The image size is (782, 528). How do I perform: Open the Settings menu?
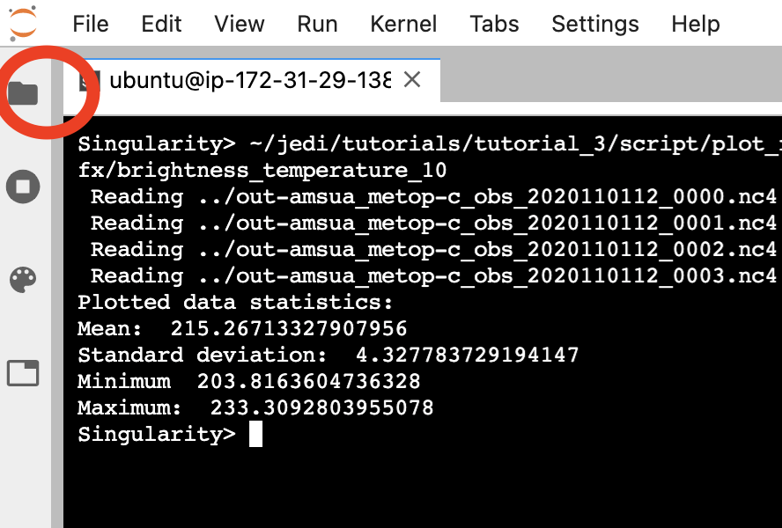595,24
